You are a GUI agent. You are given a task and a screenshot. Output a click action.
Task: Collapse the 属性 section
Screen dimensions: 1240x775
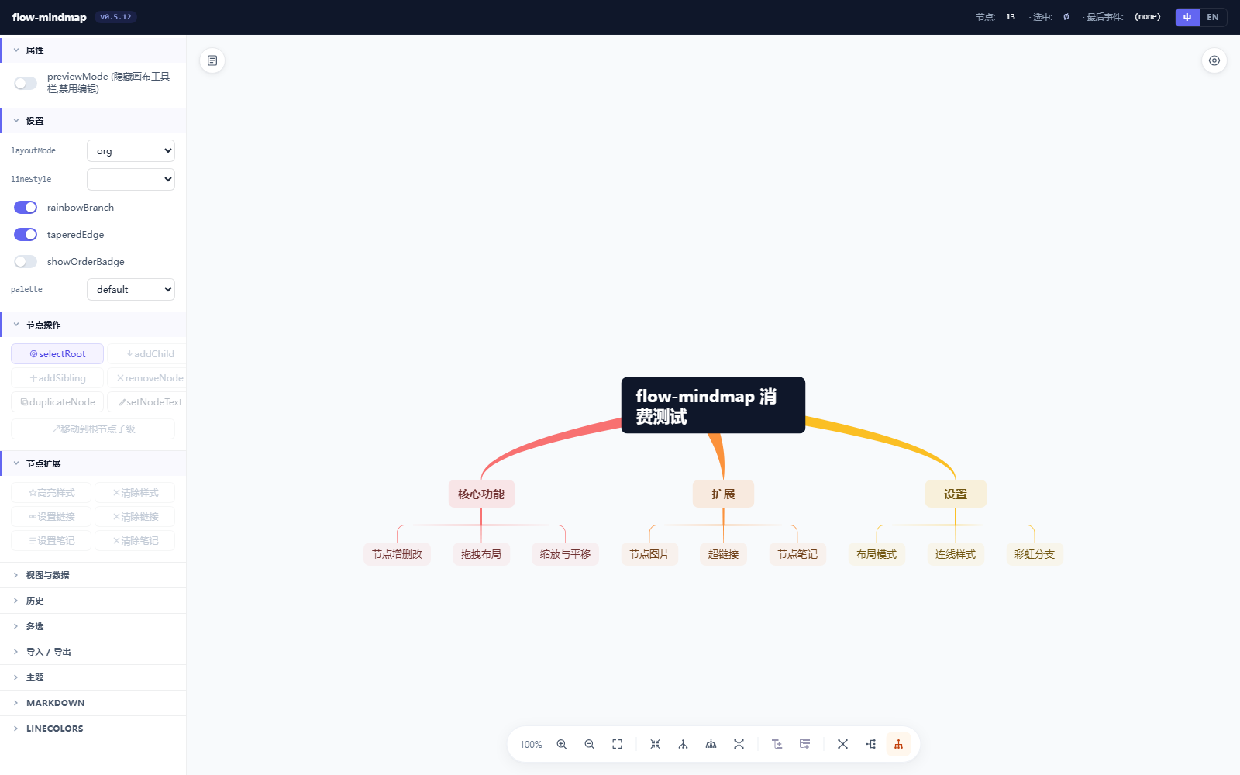(x=93, y=50)
